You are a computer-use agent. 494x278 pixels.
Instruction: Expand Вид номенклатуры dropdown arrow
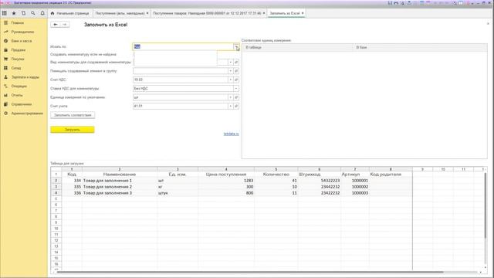[x=230, y=63]
